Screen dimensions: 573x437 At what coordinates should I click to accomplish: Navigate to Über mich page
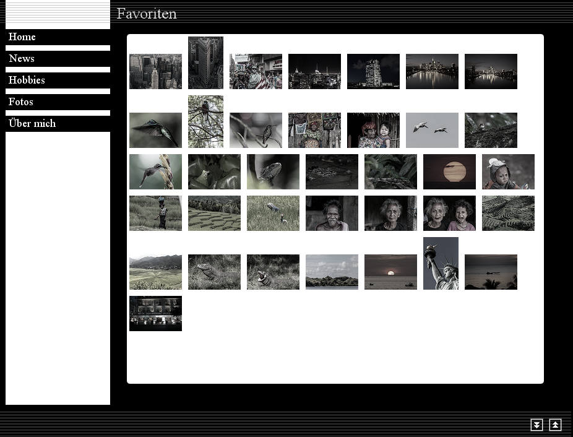(x=32, y=124)
